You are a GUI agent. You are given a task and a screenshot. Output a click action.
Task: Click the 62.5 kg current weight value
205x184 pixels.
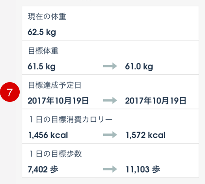pyautogui.click(x=42, y=32)
